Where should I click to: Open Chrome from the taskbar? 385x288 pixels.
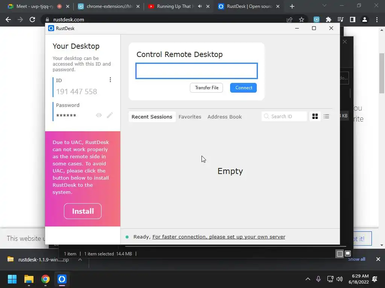pyautogui.click(x=45, y=279)
